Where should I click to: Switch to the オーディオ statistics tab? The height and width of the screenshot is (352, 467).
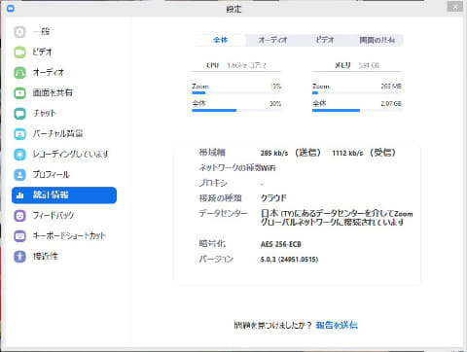coord(272,40)
